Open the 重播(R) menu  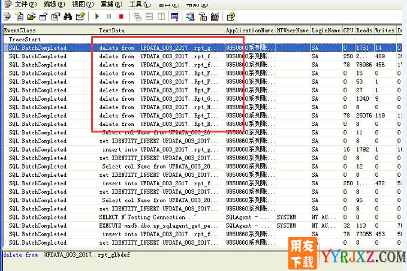point(111,4)
